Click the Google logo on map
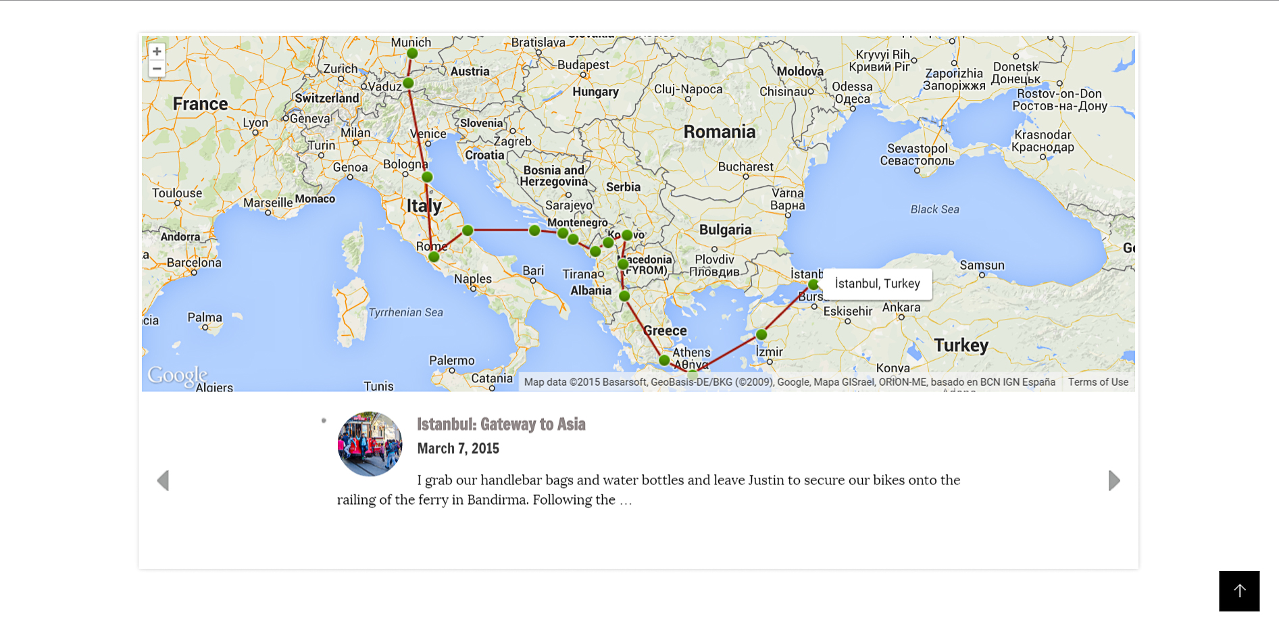Image resolution: width=1279 pixels, height=627 pixels. [177, 376]
